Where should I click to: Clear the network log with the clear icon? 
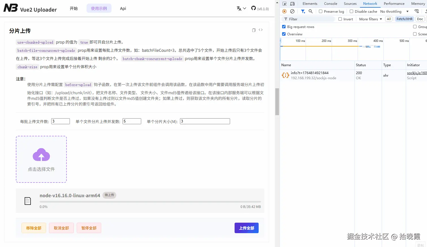(x=292, y=11)
